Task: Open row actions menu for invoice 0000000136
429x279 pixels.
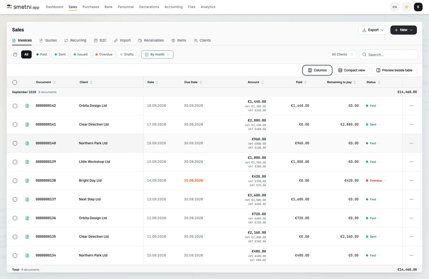Action: tap(412, 218)
